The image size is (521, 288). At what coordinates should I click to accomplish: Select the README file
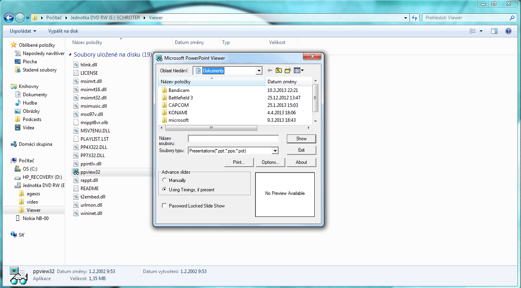point(86,189)
